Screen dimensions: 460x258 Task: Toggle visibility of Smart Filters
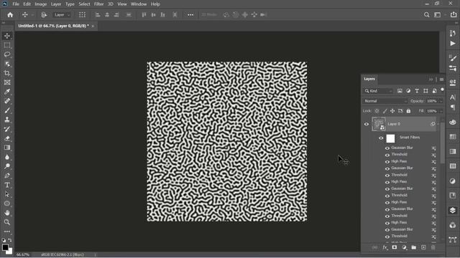[381, 138]
